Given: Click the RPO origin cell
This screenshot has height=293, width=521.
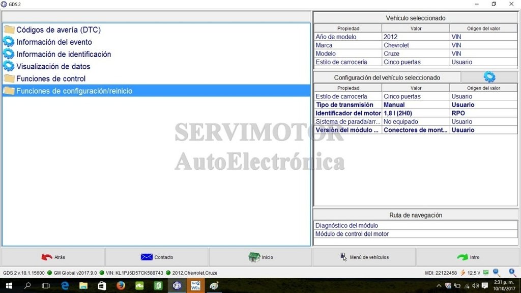Looking at the screenshot, I should (483, 113).
